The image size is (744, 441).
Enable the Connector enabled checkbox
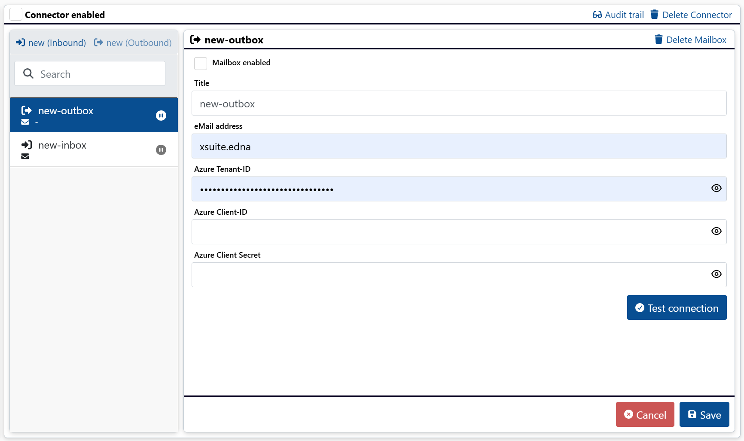click(x=15, y=14)
